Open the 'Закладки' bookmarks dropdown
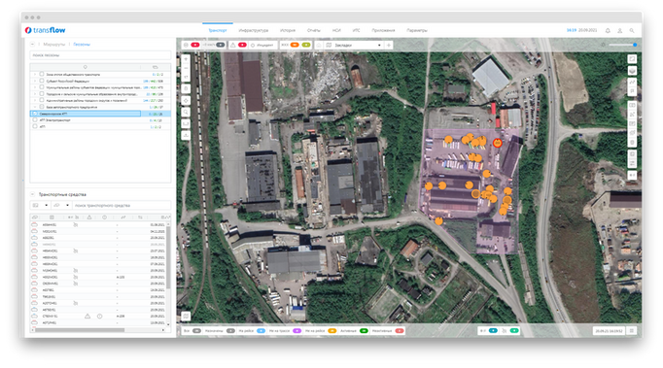 tap(354, 45)
